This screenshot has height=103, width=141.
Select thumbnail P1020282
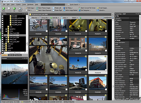[x=78, y=84]
